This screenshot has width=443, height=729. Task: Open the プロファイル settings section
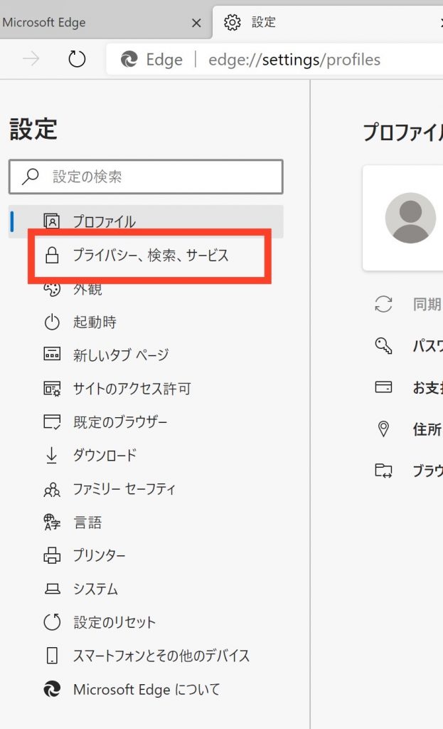tap(104, 222)
